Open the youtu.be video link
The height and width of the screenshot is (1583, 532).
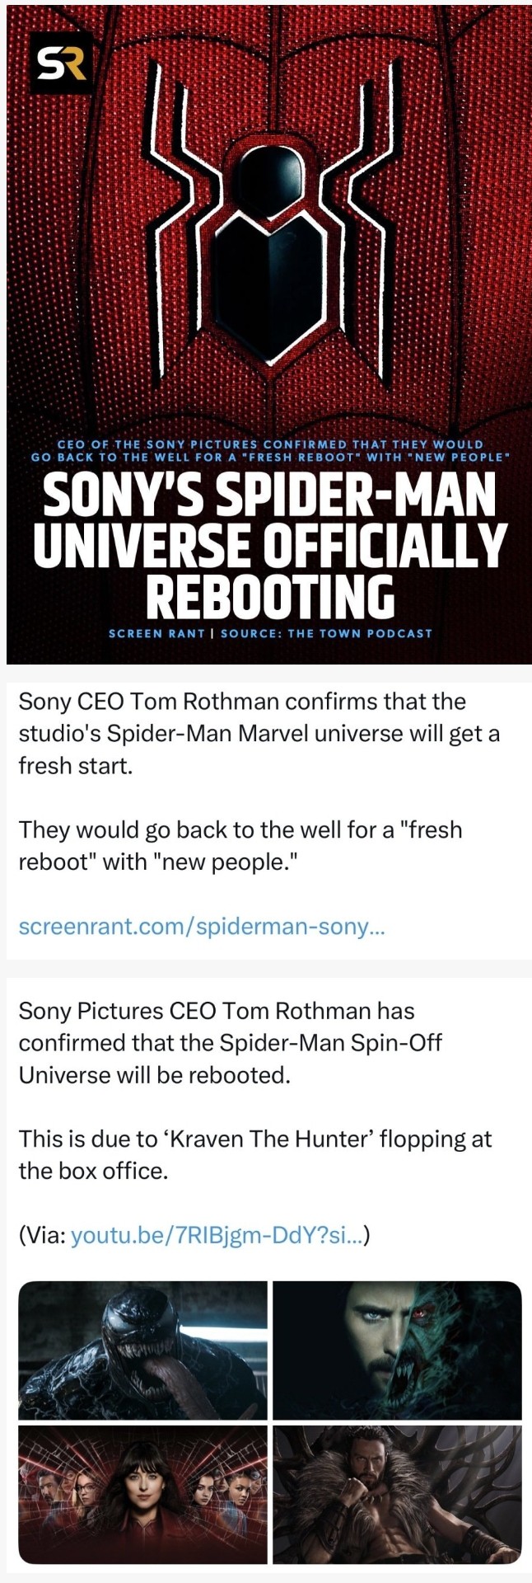pos(217,1235)
